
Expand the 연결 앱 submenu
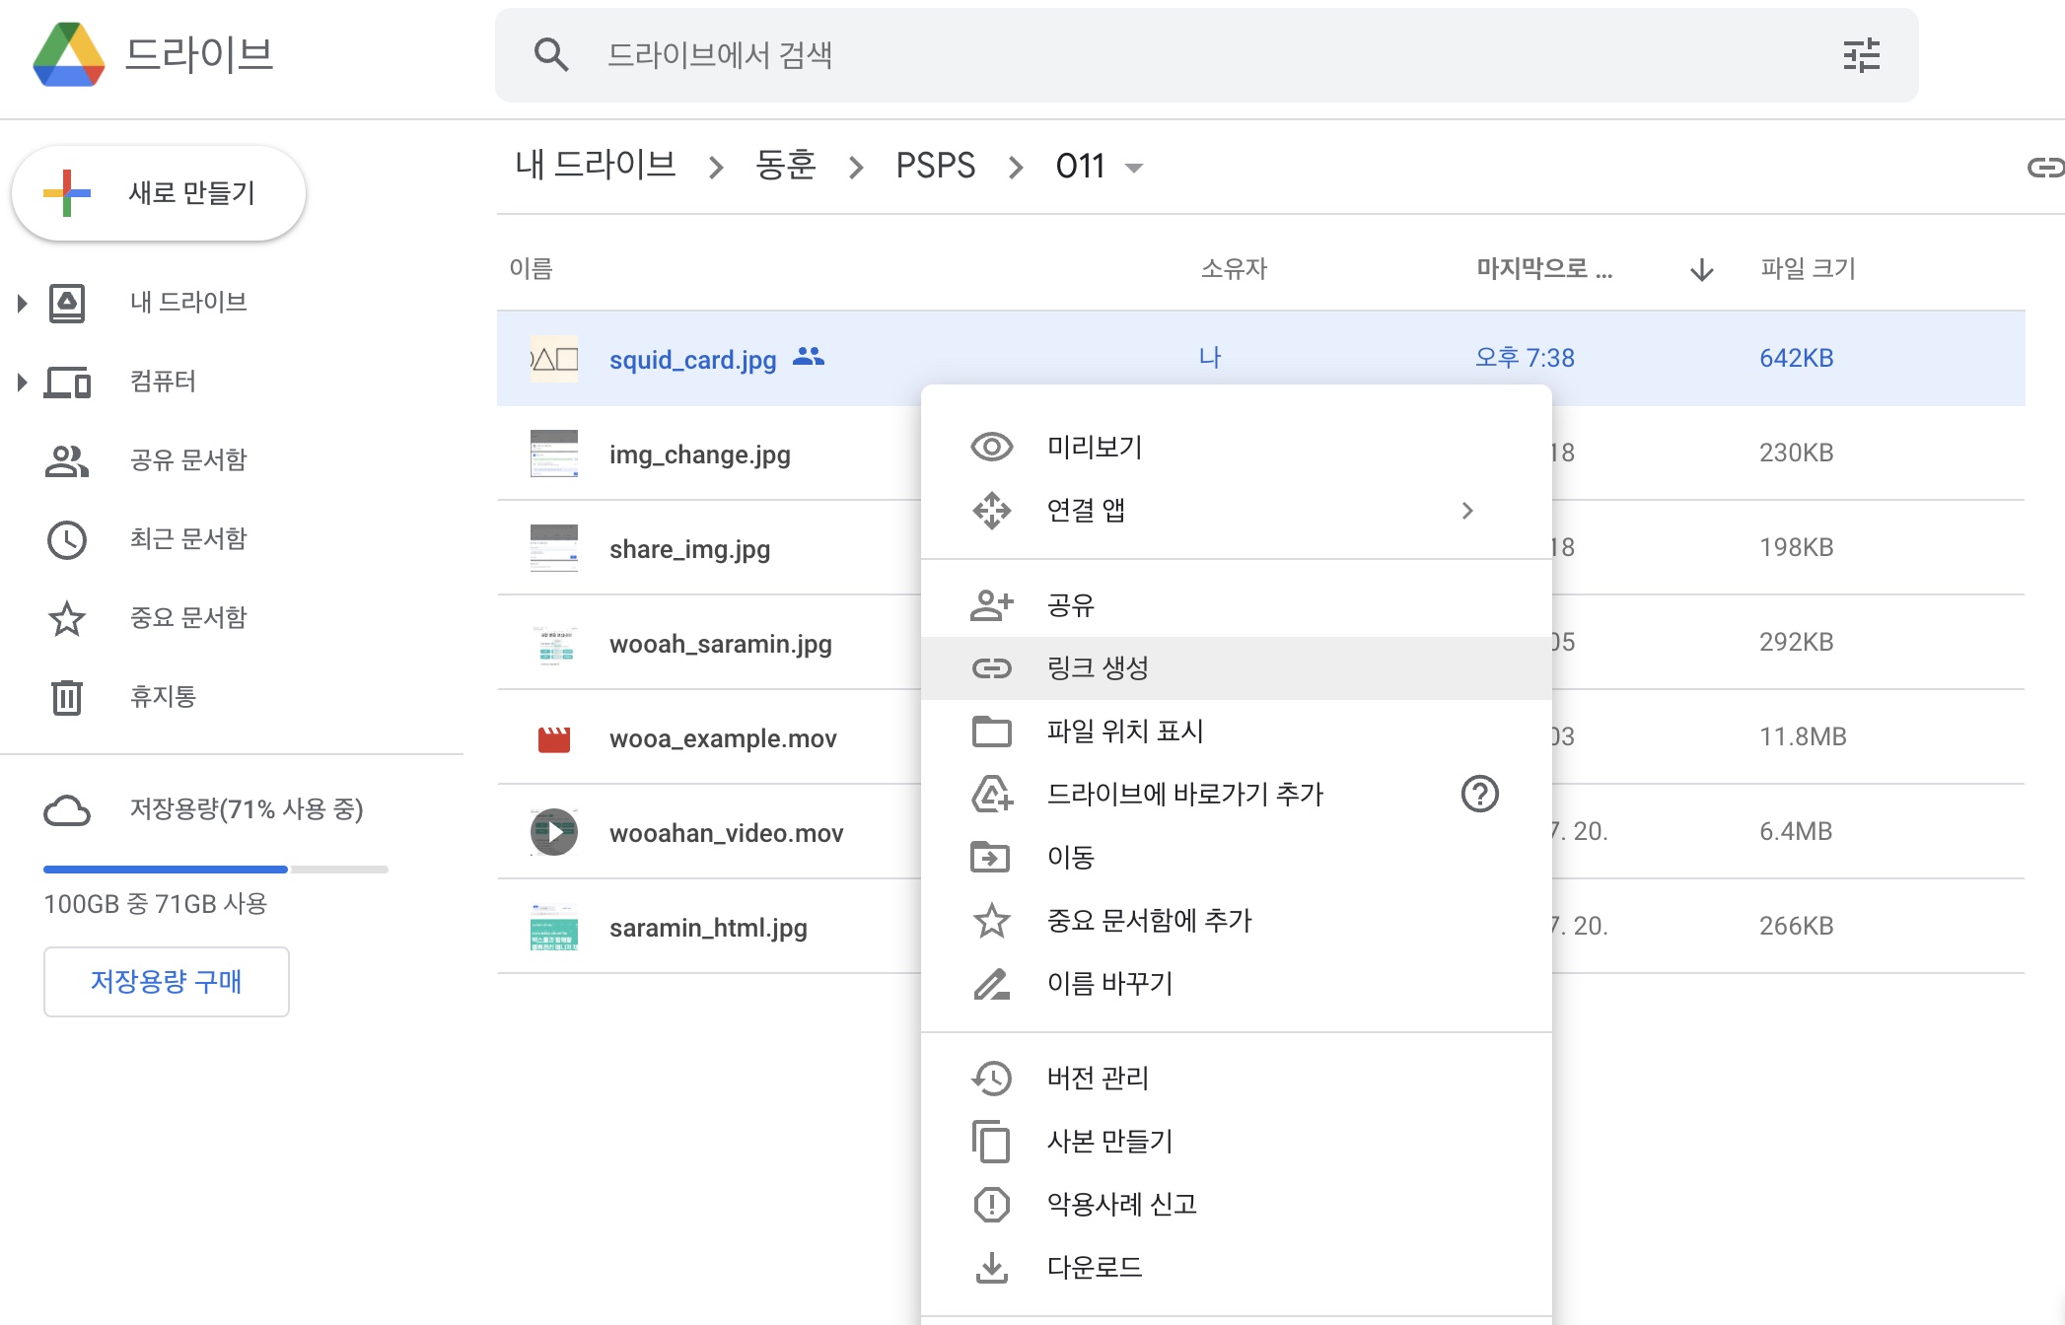1466,511
